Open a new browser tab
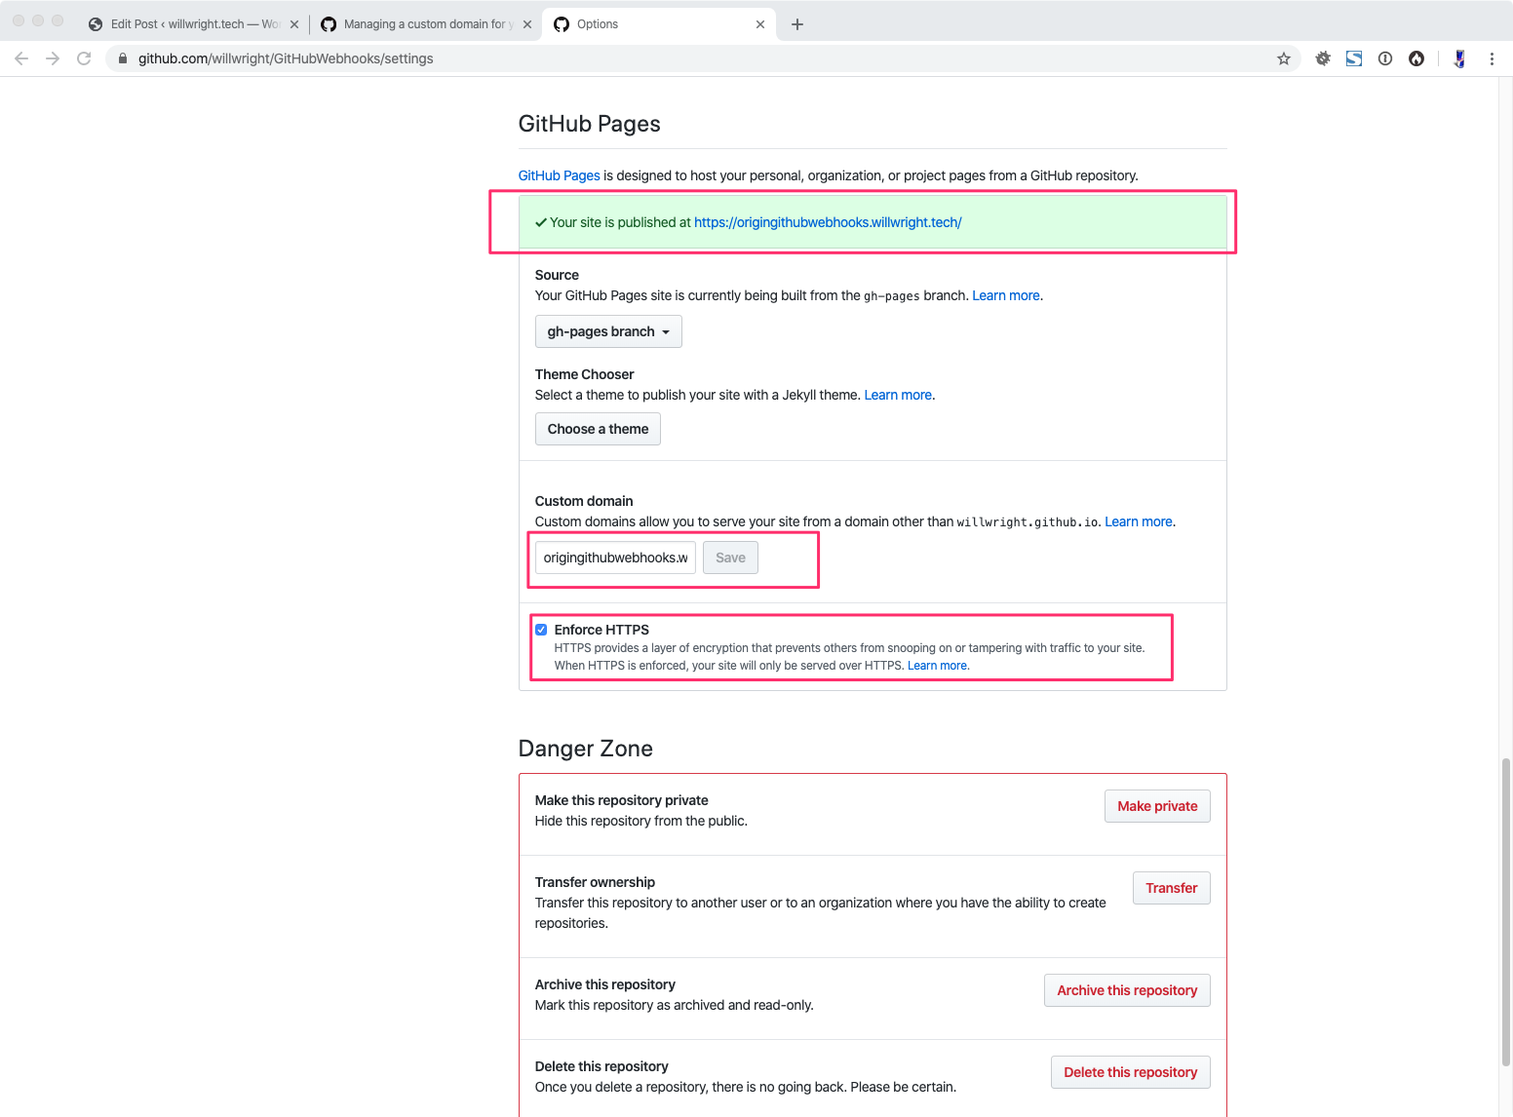 (x=797, y=24)
